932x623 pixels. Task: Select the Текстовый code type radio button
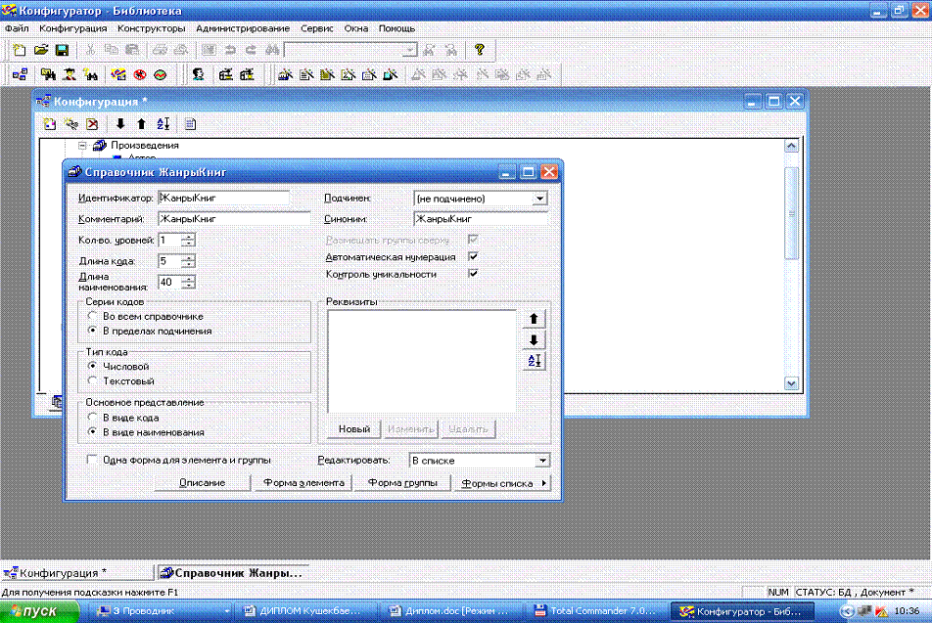(x=93, y=380)
